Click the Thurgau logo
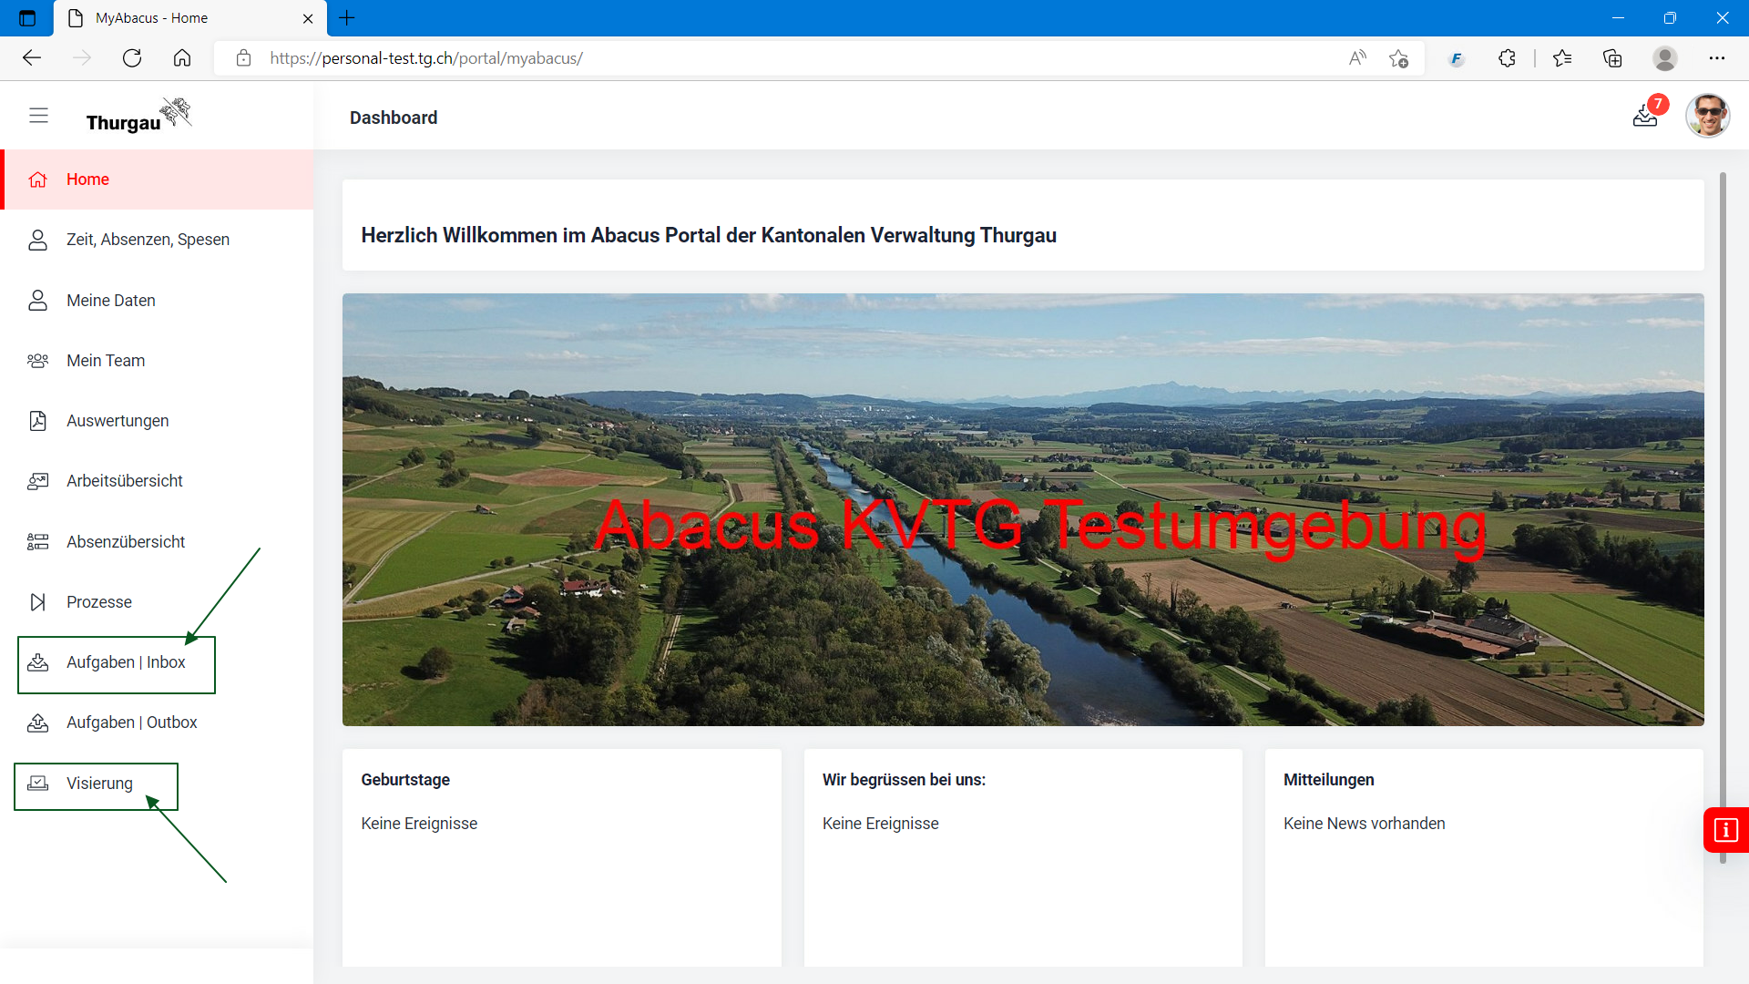The height and width of the screenshot is (984, 1749). click(138, 117)
